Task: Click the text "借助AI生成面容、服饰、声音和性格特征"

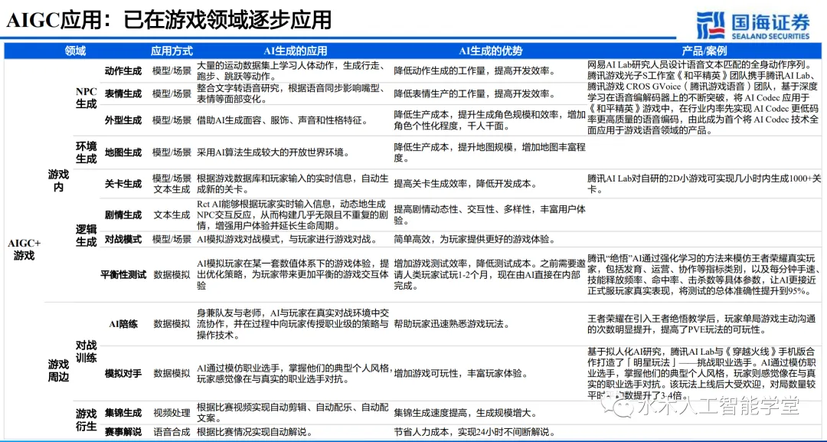Action: pos(282,120)
